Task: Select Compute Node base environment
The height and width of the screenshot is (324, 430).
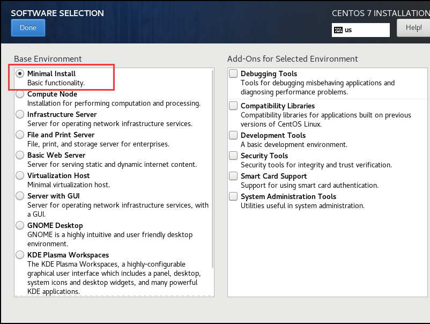Action: (20, 94)
